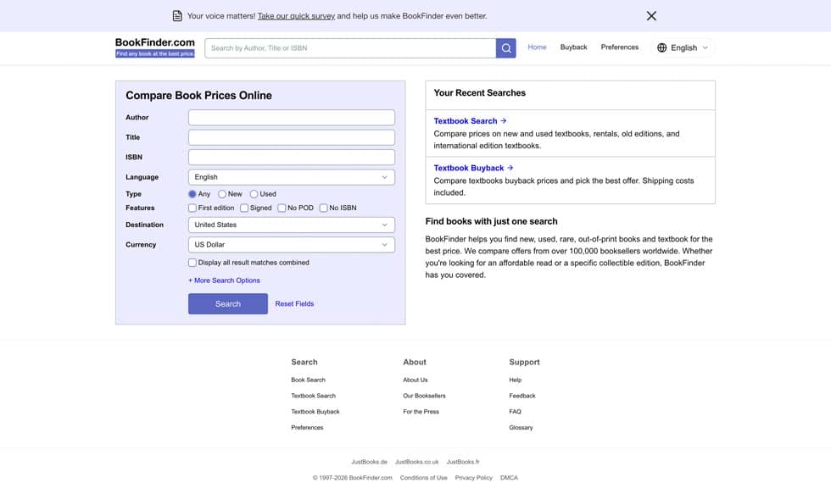Click the blue Search button in form

228,304
